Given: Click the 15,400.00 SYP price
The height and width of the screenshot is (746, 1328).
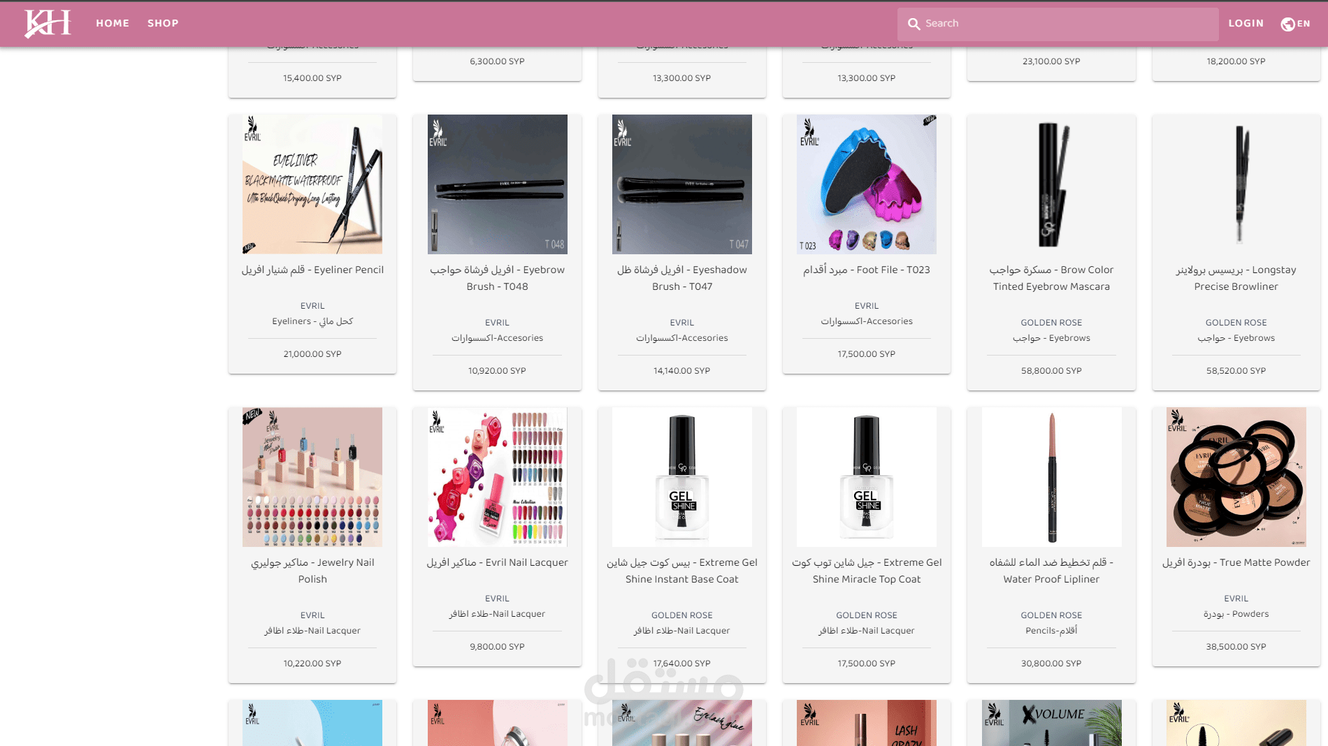Looking at the screenshot, I should tap(312, 78).
